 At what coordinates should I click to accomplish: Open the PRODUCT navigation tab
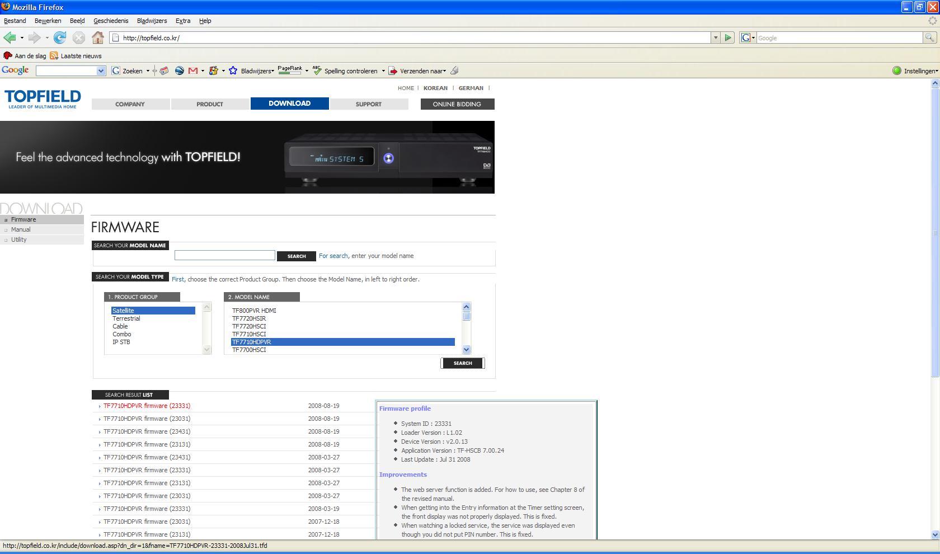(x=210, y=104)
